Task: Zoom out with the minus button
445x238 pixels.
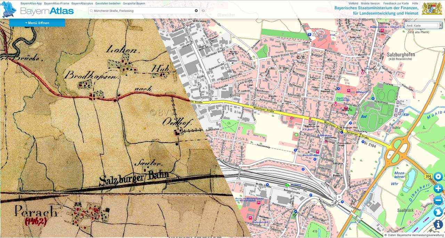Action: point(438,200)
